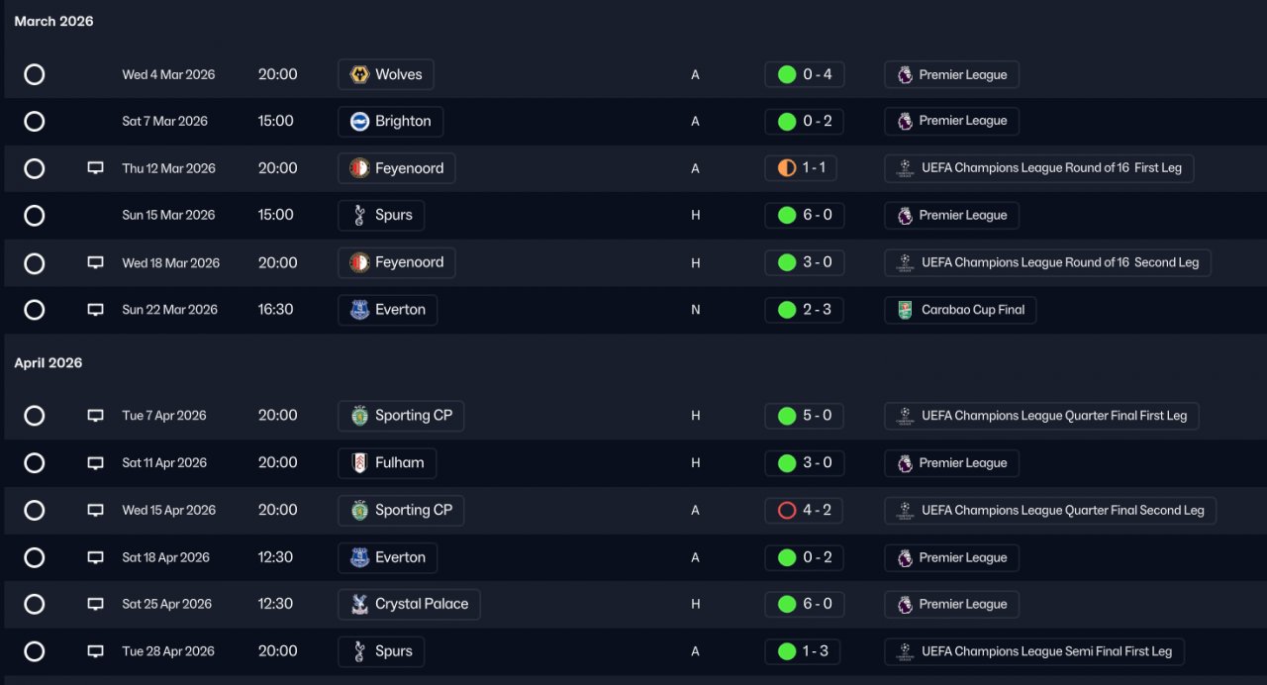Click TV icon for Everton 18 Apr match
Viewport: 1267px width, 685px height.
tap(95, 557)
